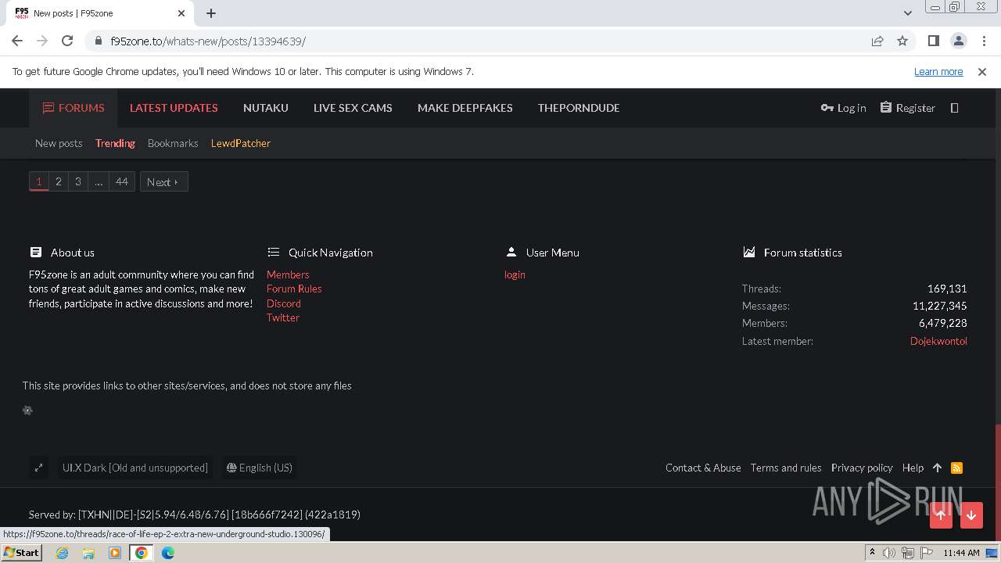Click the login link under User Menu
Viewport: 1001px width, 563px height.
coord(515,274)
